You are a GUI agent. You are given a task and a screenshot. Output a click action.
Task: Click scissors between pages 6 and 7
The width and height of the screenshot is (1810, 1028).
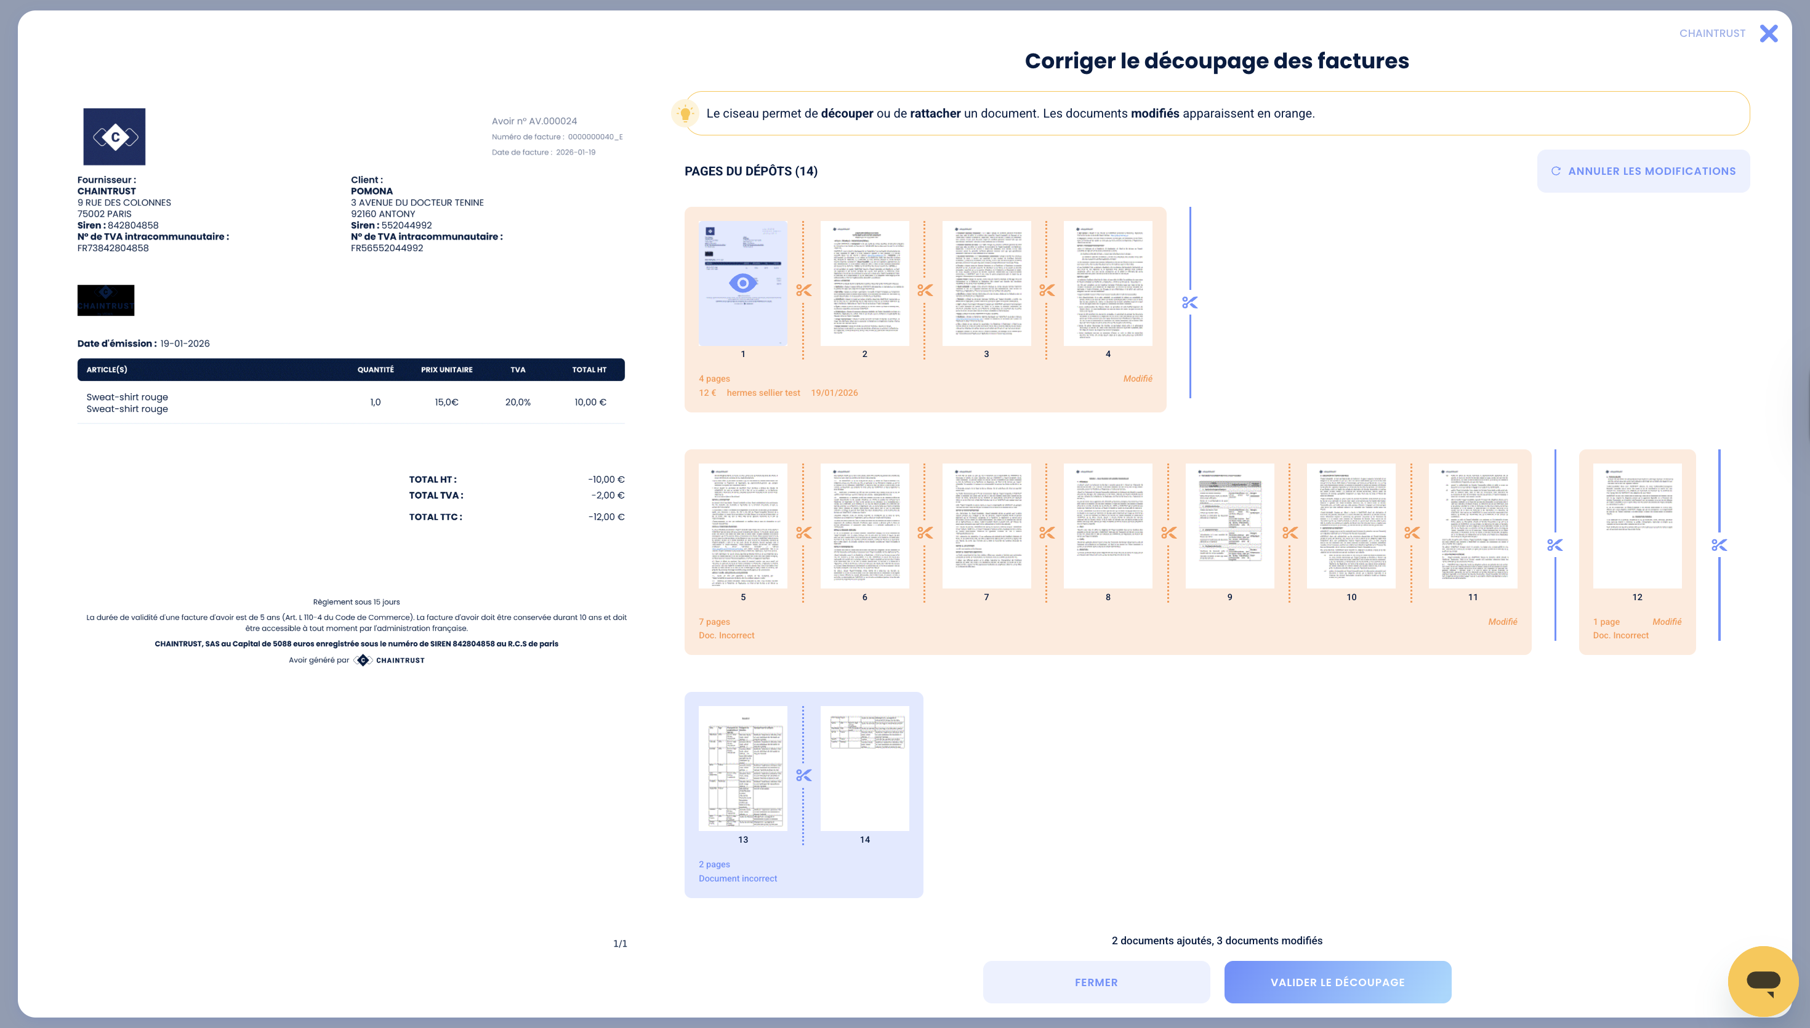click(x=925, y=533)
